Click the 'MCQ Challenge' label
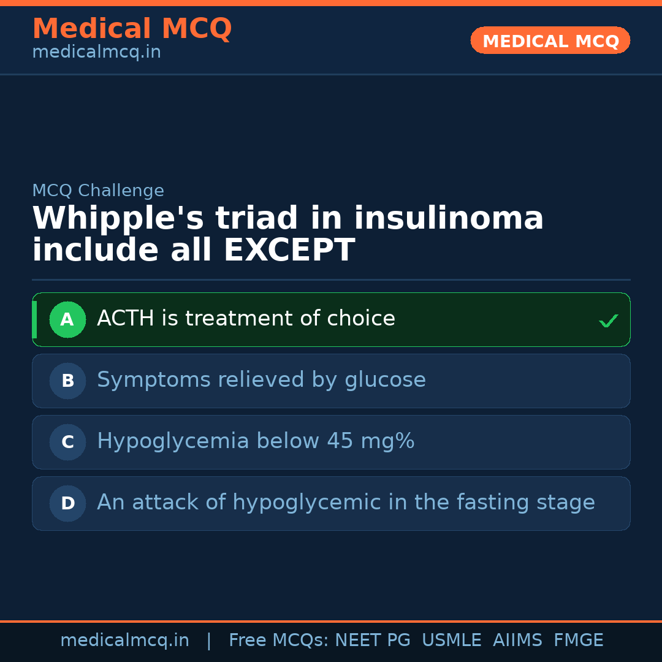This screenshot has height=662, width=662. point(98,191)
